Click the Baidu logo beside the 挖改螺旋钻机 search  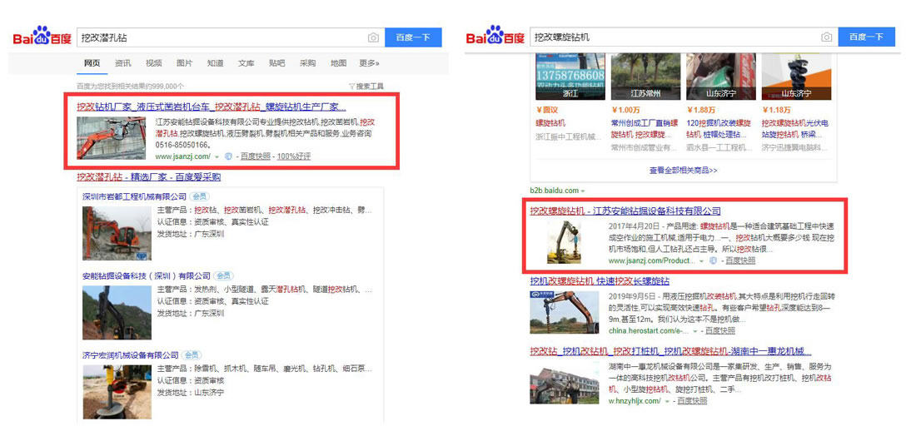[x=495, y=37]
